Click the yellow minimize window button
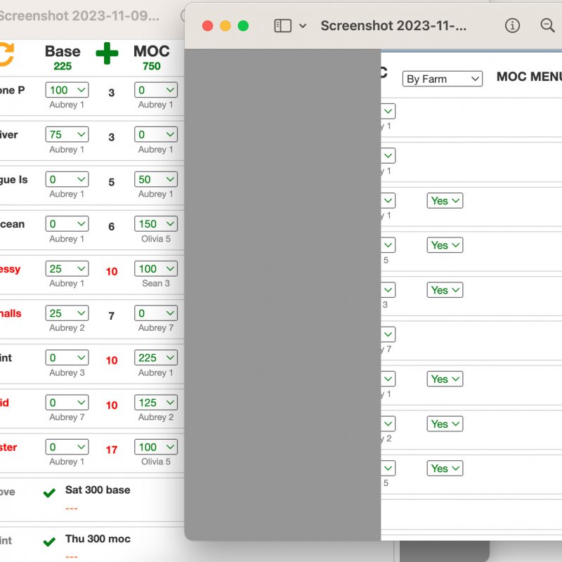Screen dimensions: 562x562 click(226, 26)
